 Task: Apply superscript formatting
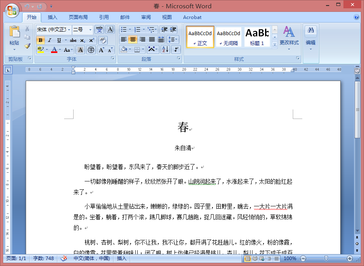pos(92,40)
